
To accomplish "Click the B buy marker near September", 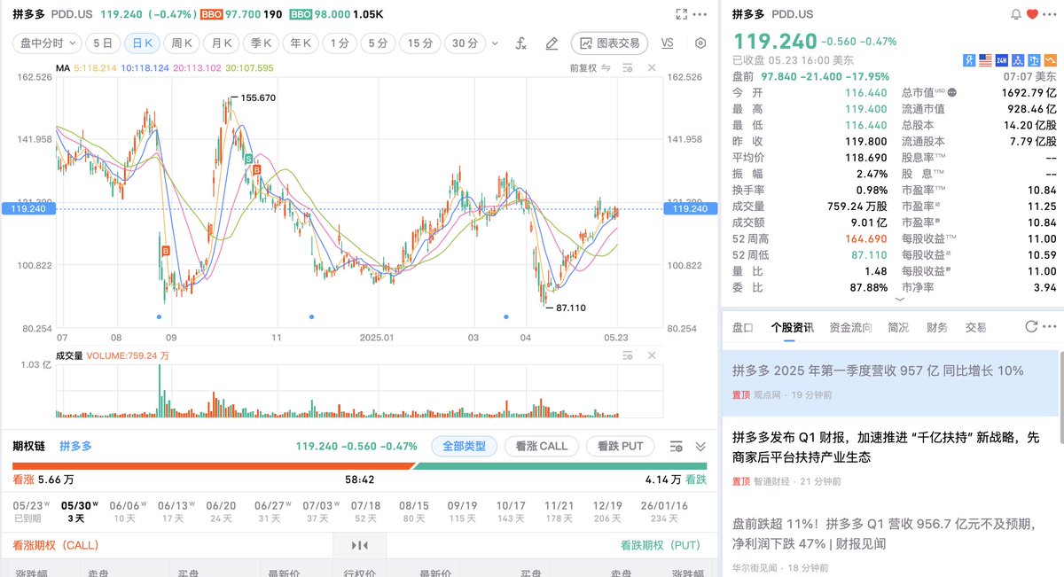I will [x=165, y=253].
